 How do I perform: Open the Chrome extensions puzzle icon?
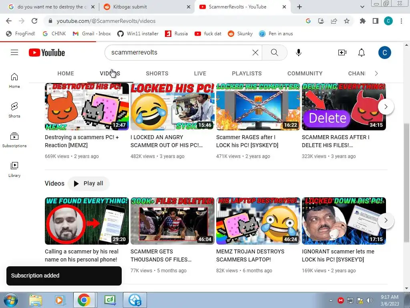tap(362, 21)
